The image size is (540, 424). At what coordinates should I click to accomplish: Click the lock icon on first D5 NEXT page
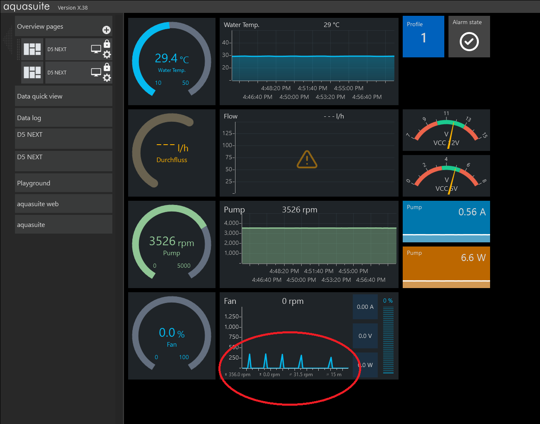point(107,44)
